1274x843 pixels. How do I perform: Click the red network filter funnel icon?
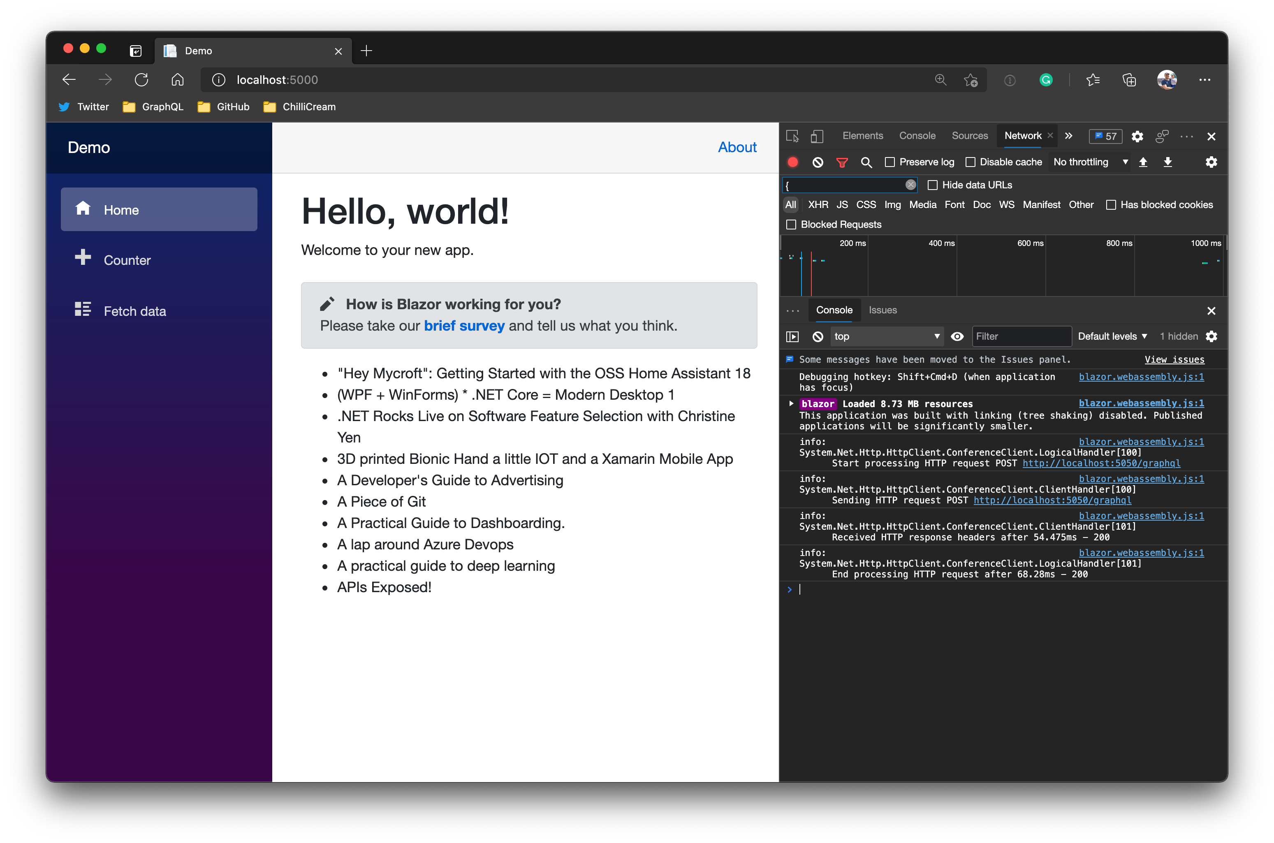pyautogui.click(x=842, y=162)
